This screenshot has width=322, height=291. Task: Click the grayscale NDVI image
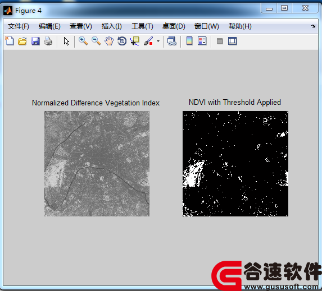click(x=97, y=164)
